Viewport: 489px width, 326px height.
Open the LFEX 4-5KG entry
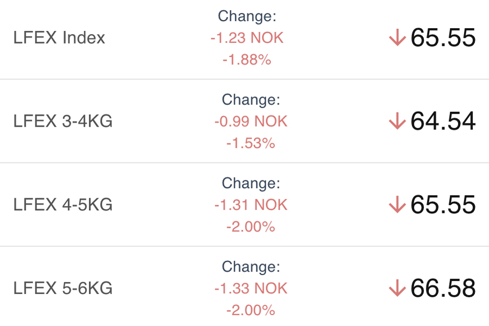coord(63,205)
